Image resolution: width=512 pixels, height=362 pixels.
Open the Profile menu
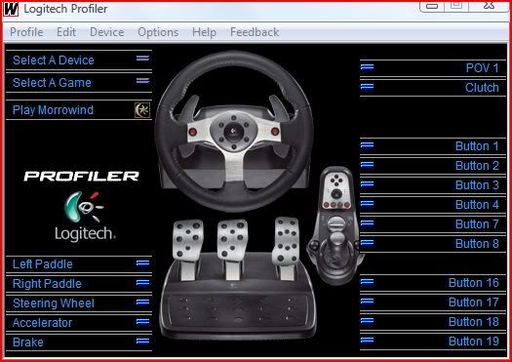[x=26, y=32]
